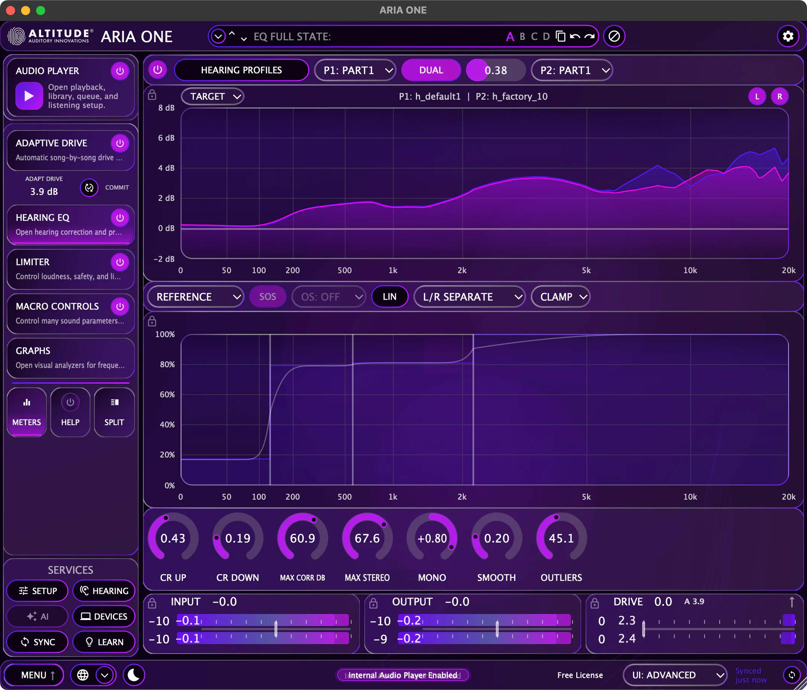Click the Altitude logo
The width and height of the screenshot is (807, 690).
pos(51,36)
